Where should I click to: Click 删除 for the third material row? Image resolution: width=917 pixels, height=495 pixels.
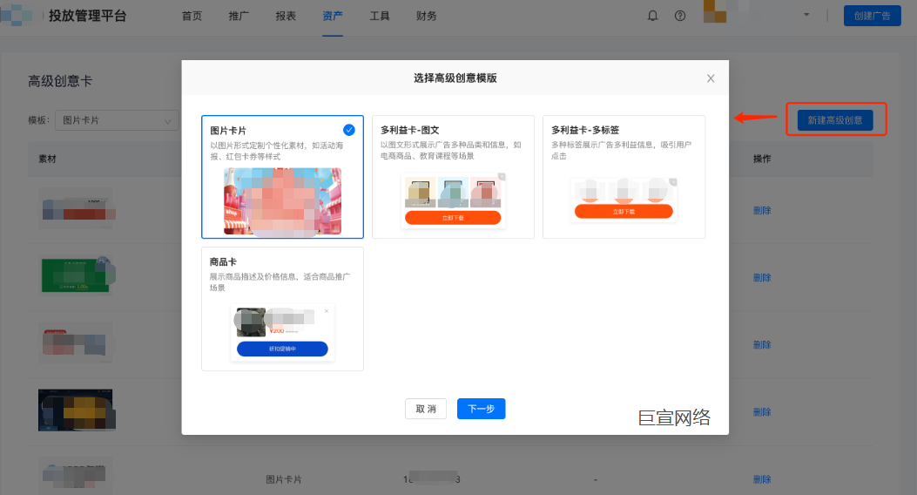(762, 344)
